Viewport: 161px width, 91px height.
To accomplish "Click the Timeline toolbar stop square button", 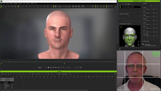I will (x=59, y=74).
